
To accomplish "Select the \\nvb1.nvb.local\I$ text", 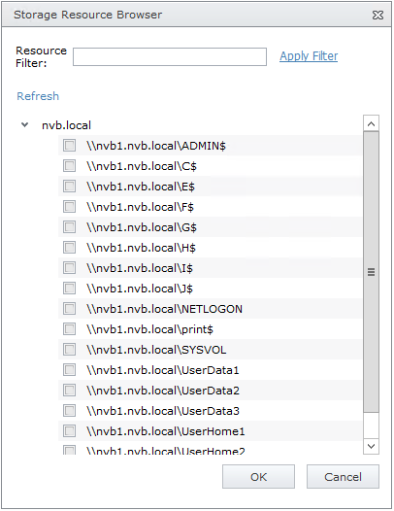I will 140,268.
